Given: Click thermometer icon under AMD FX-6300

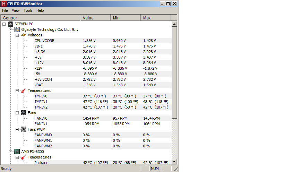Looking at the screenshot, I should click(x=24, y=157).
